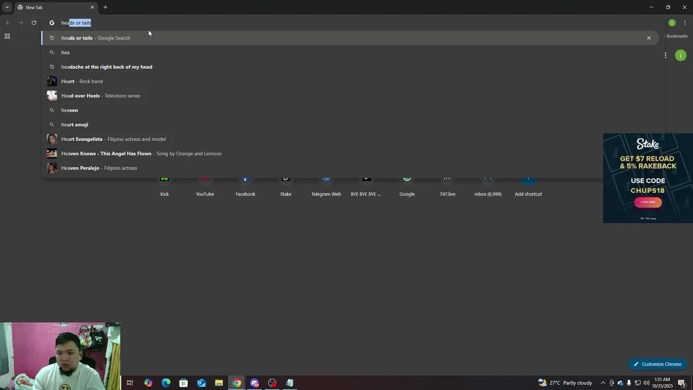Viewport: 693px width, 390px height.
Task: Select the 'heaven' search suggestion
Action: 350,110
